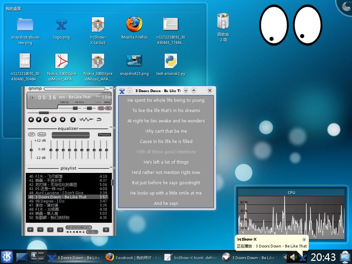
Task: Toggle the PL playlist button in qmmp
Action: pos(108,108)
